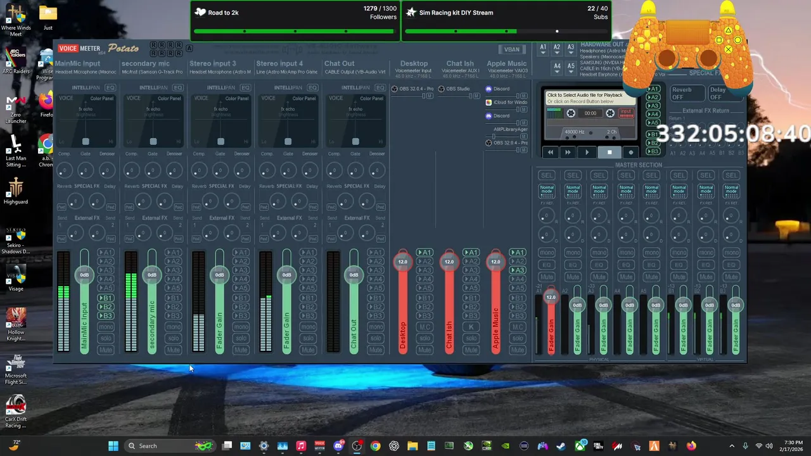Viewport: 811px width, 456px height.
Task: Open the A5 hardware output device dropdown
Action: 571,68
